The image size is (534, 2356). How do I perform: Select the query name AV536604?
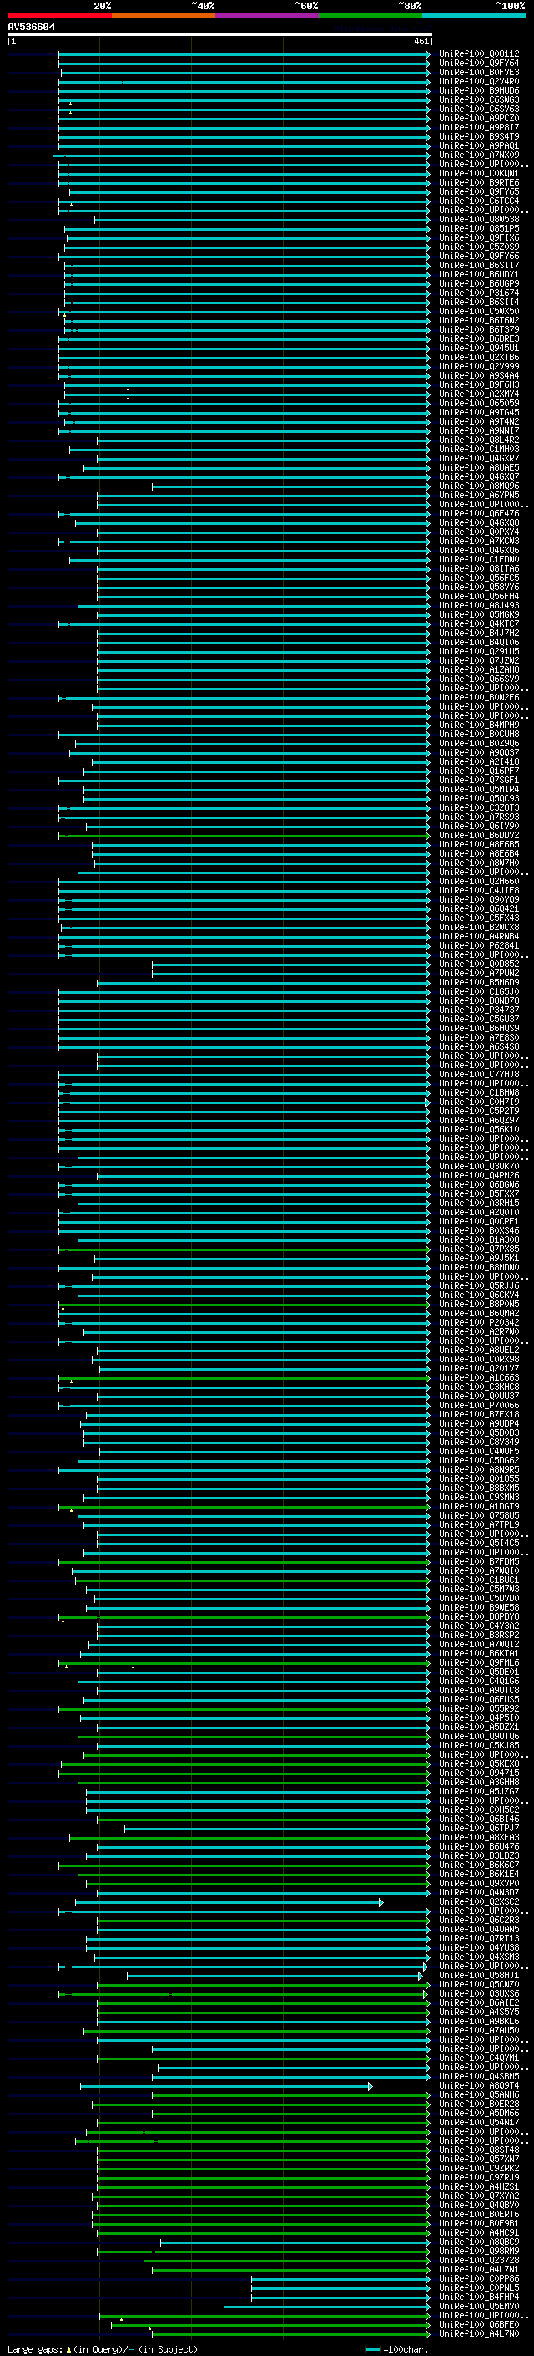point(31,28)
